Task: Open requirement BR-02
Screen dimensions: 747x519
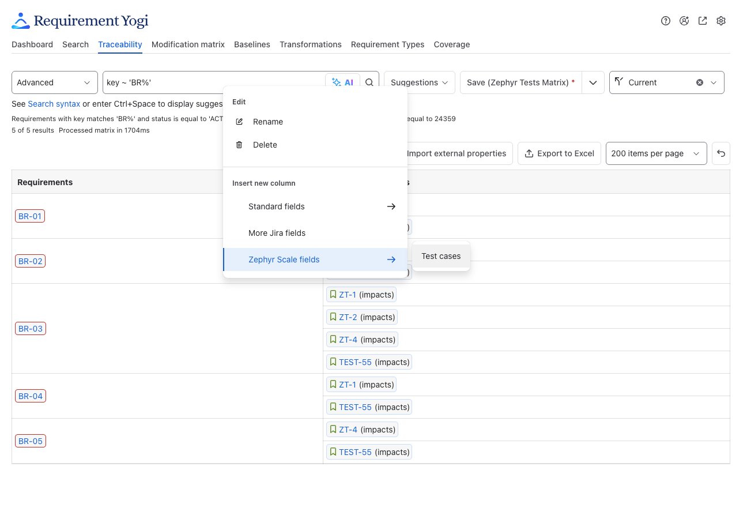Action: tap(31, 261)
